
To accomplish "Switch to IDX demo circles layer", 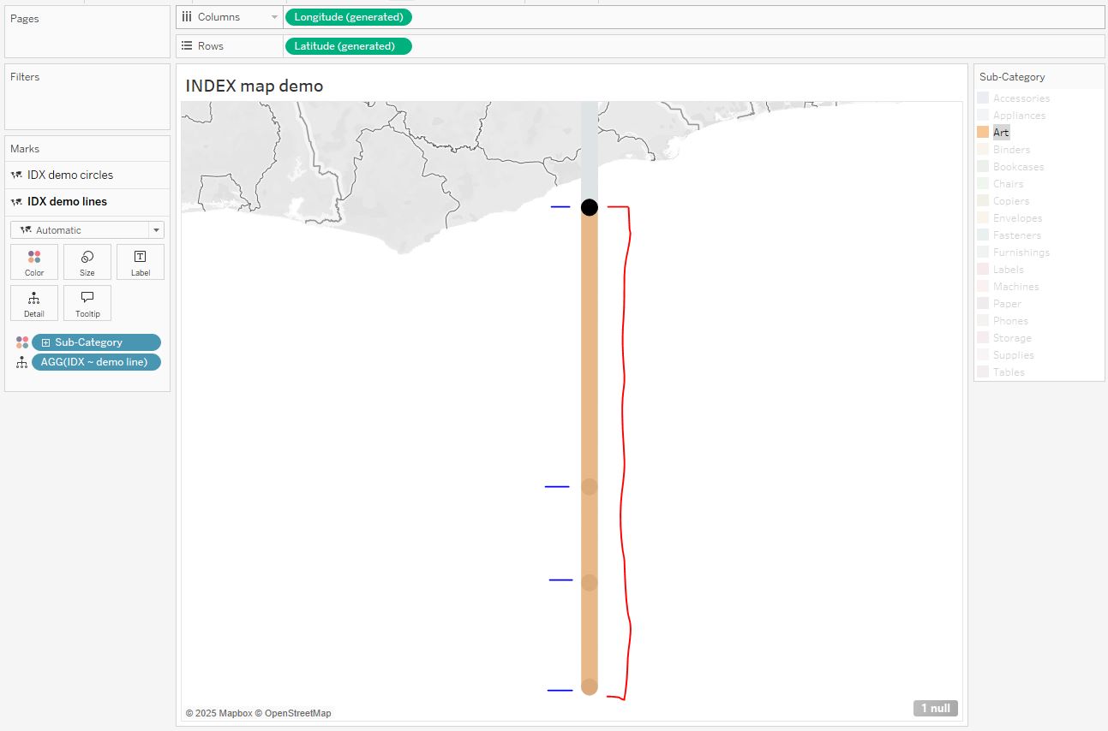I will coord(70,175).
